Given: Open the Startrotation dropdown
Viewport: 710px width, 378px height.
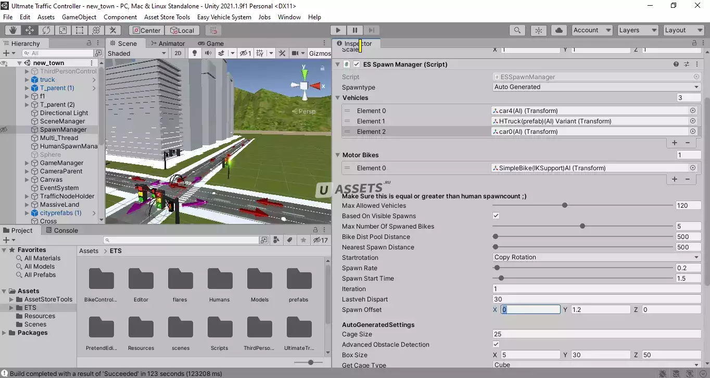Looking at the screenshot, I should (597, 257).
